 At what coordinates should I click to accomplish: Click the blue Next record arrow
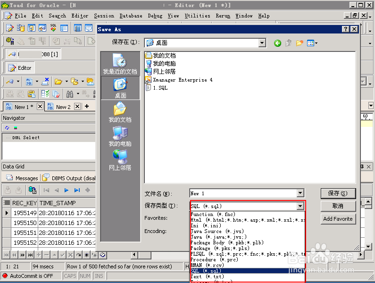[67, 190]
